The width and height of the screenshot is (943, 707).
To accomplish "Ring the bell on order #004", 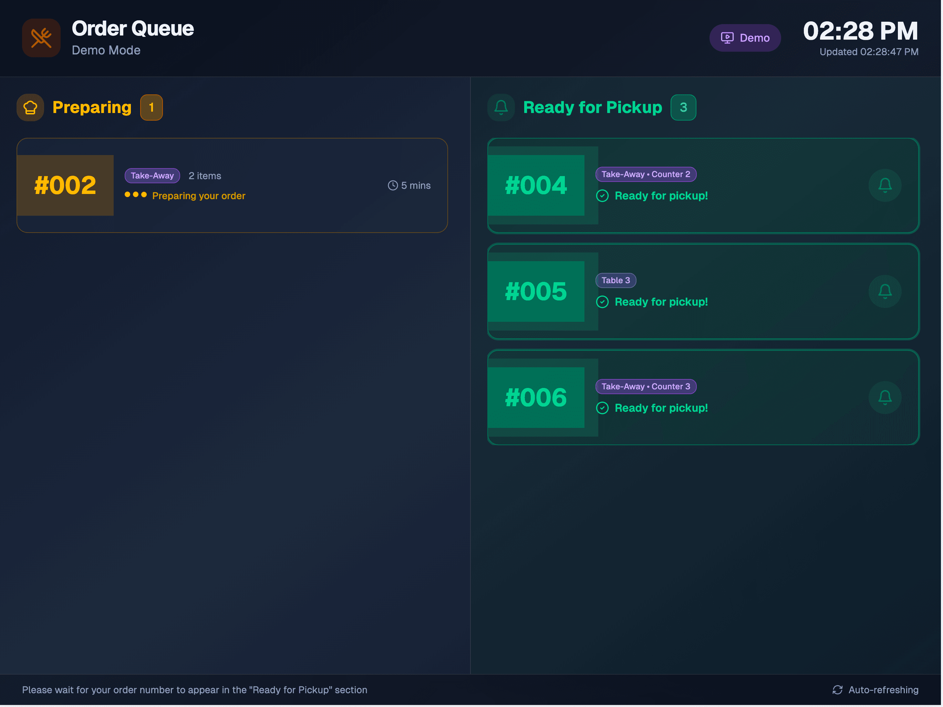I will coord(884,185).
